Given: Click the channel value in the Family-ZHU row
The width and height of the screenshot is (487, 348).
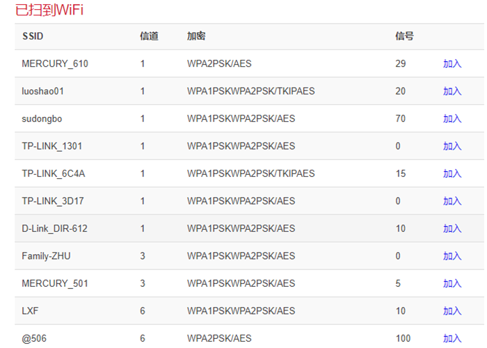Looking at the screenshot, I should (x=143, y=256).
